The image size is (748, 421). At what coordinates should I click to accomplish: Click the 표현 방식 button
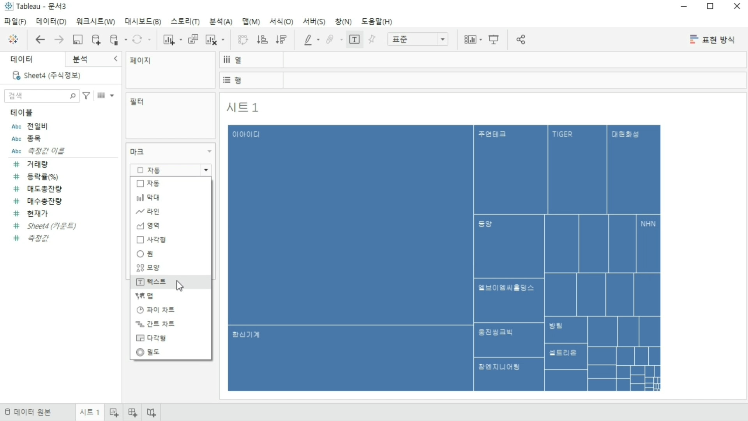pyautogui.click(x=712, y=39)
